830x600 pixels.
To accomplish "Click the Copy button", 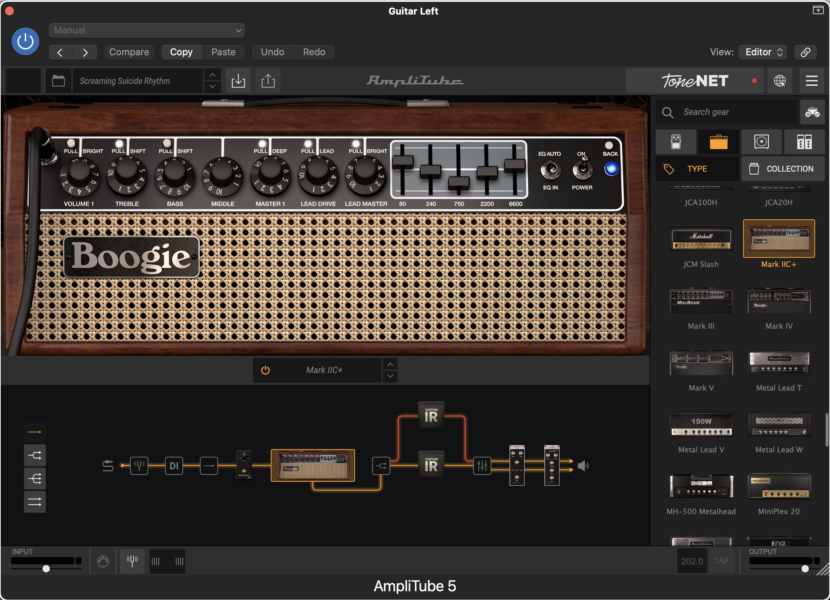I will pos(181,52).
